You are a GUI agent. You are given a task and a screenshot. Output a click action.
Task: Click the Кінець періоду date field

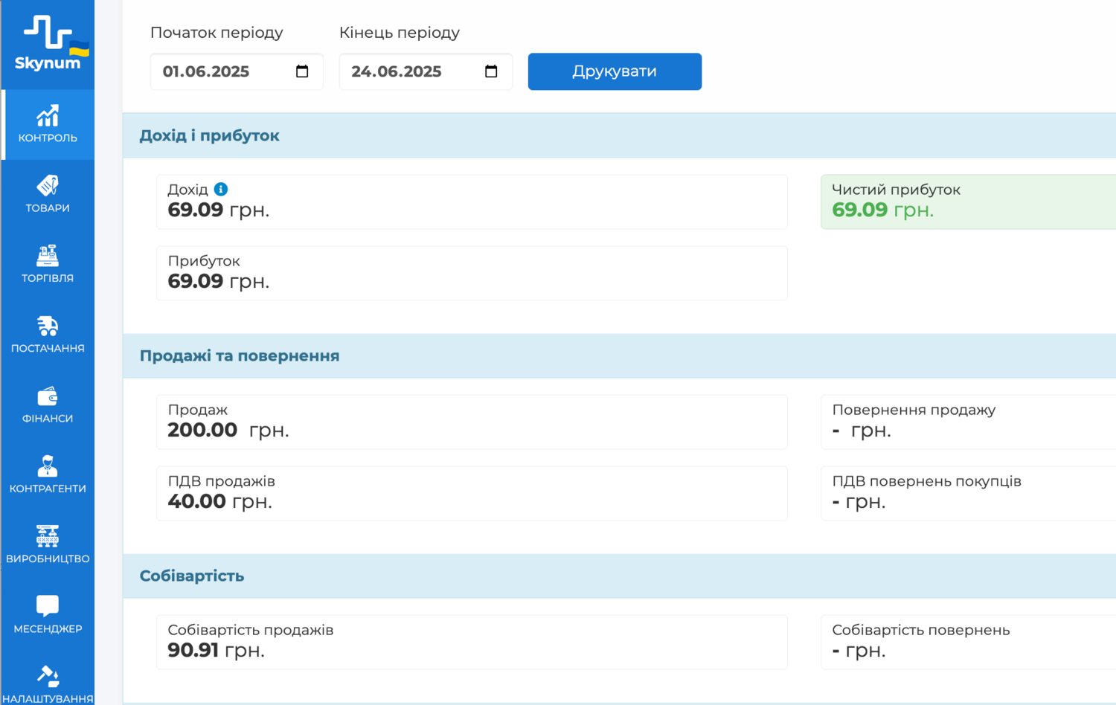[405, 71]
